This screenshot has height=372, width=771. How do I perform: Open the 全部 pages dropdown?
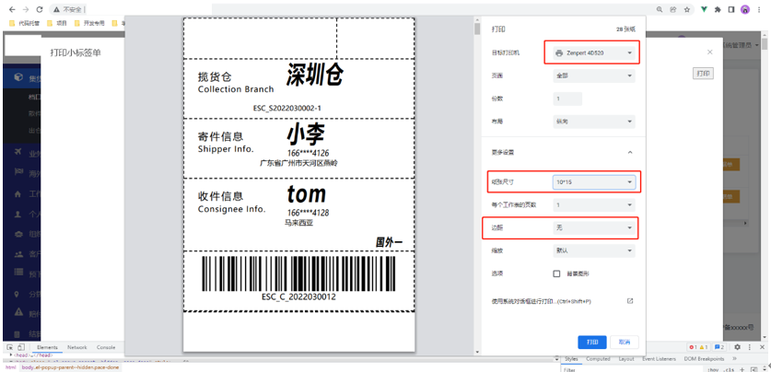click(x=593, y=76)
